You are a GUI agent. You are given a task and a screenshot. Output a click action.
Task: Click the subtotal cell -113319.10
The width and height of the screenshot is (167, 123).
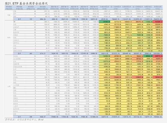pos(148,19)
